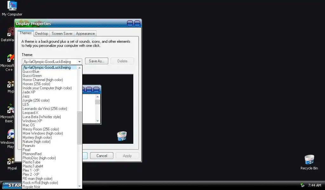The image size is (325, 190).
Task: Choose Luna Beta (Whistler style) theme
Action: coord(49,117)
